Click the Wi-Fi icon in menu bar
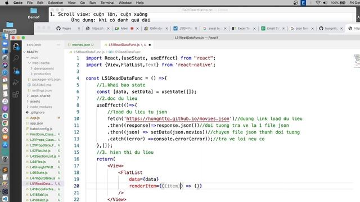Viewport: 360px width, 202px height. (318, 3)
